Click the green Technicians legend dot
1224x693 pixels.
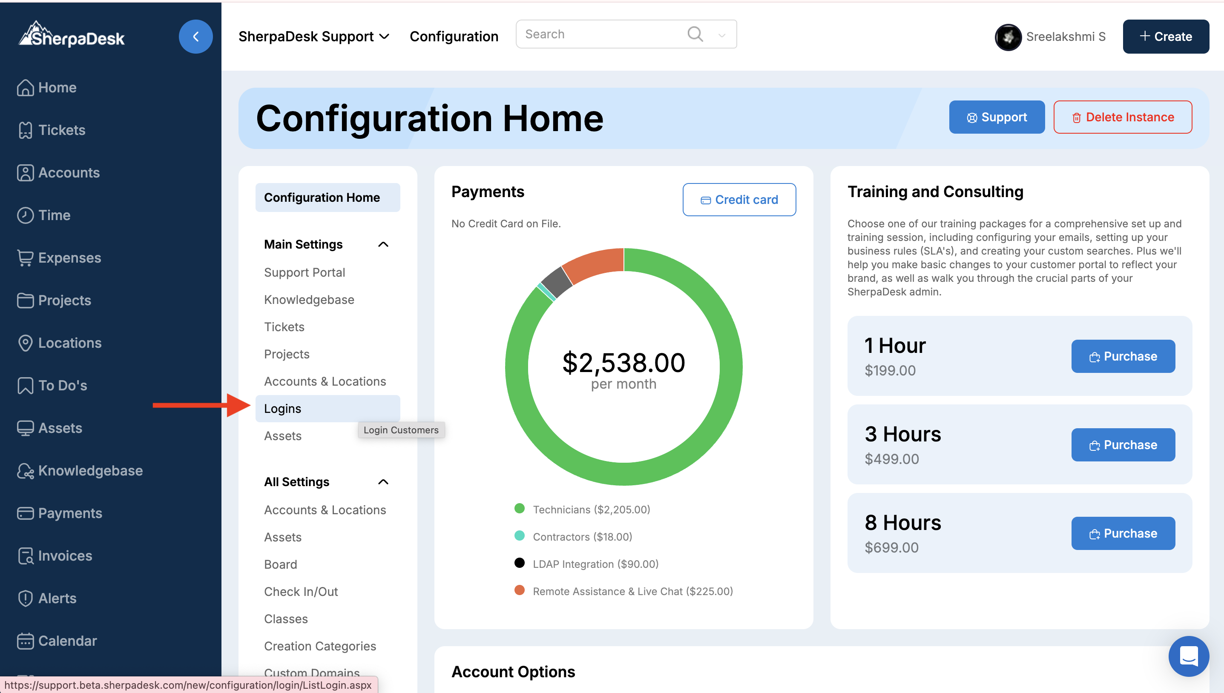click(x=520, y=509)
